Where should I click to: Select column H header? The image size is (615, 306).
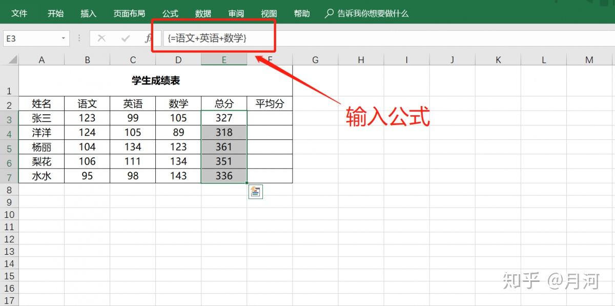[361, 60]
